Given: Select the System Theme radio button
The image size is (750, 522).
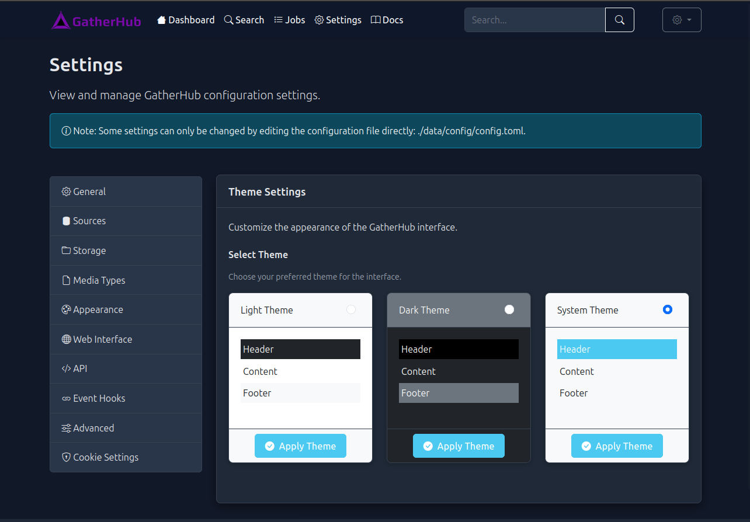Looking at the screenshot, I should [x=667, y=309].
